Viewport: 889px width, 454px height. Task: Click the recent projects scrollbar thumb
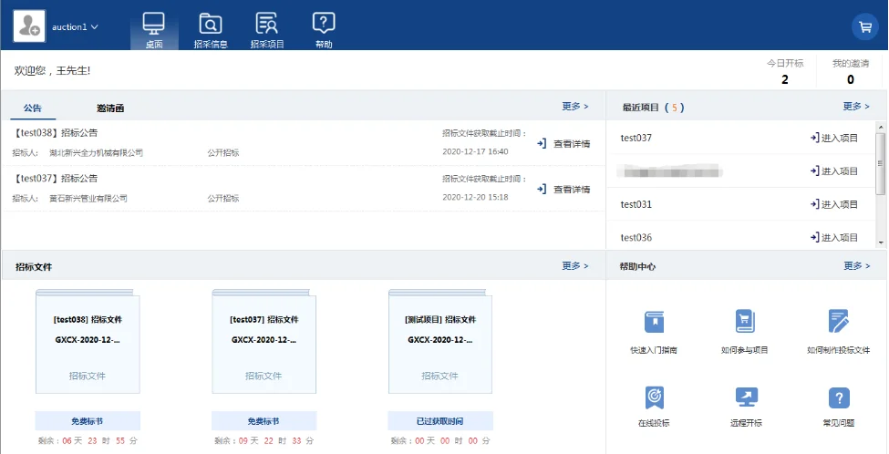881,164
